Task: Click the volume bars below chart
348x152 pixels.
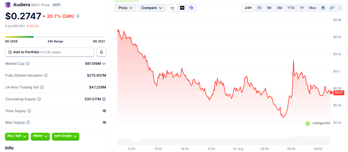Action: (x=224, y=141)
